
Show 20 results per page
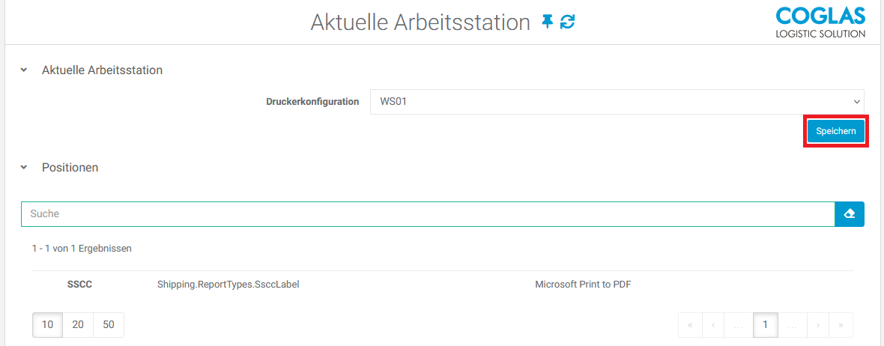[78, 325]
